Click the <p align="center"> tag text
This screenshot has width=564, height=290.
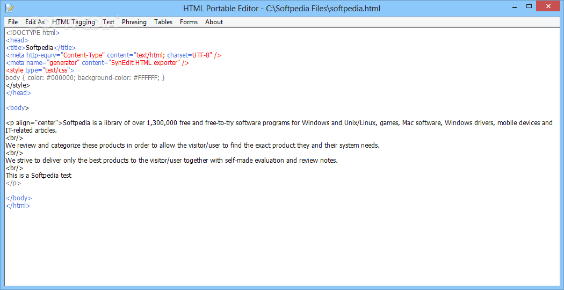point(34,122)
